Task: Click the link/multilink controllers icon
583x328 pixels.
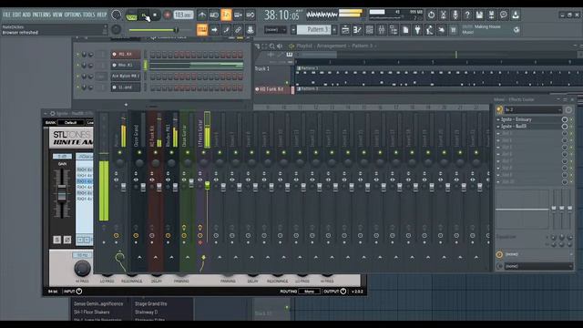Action: click(x=239, y=30)
